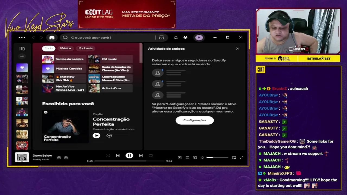Open the now playing album cover
The height and width of the screenshot is (195, 347).
coord(22,157)
